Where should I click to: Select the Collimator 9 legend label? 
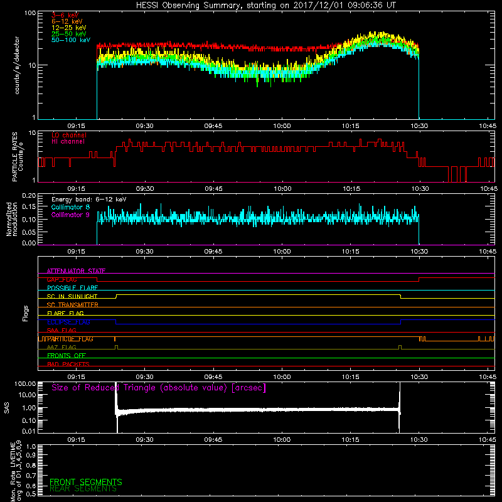[70, 215]
